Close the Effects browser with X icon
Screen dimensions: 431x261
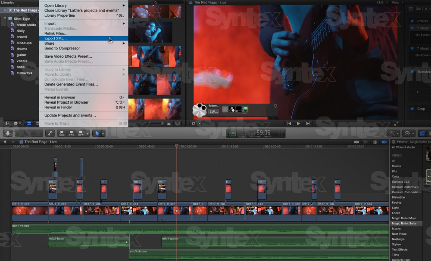(394, 142)
